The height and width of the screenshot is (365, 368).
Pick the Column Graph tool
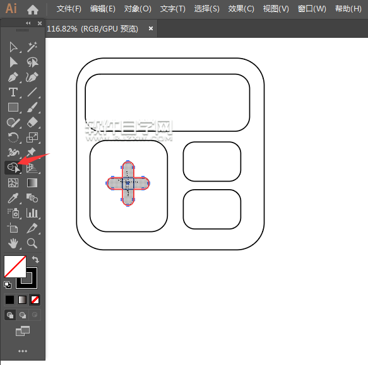pos(32,213)
